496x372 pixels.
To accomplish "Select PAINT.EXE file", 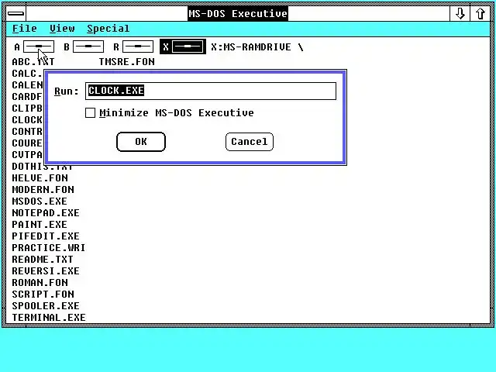I will tap(40, 224).
